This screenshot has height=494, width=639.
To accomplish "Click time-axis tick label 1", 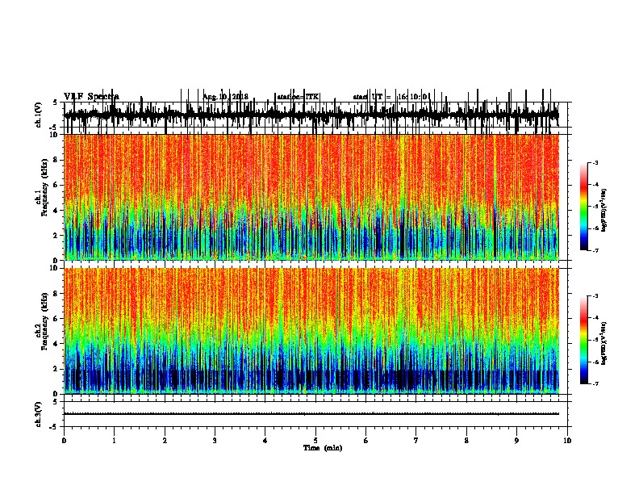I will tap(114, 441).
